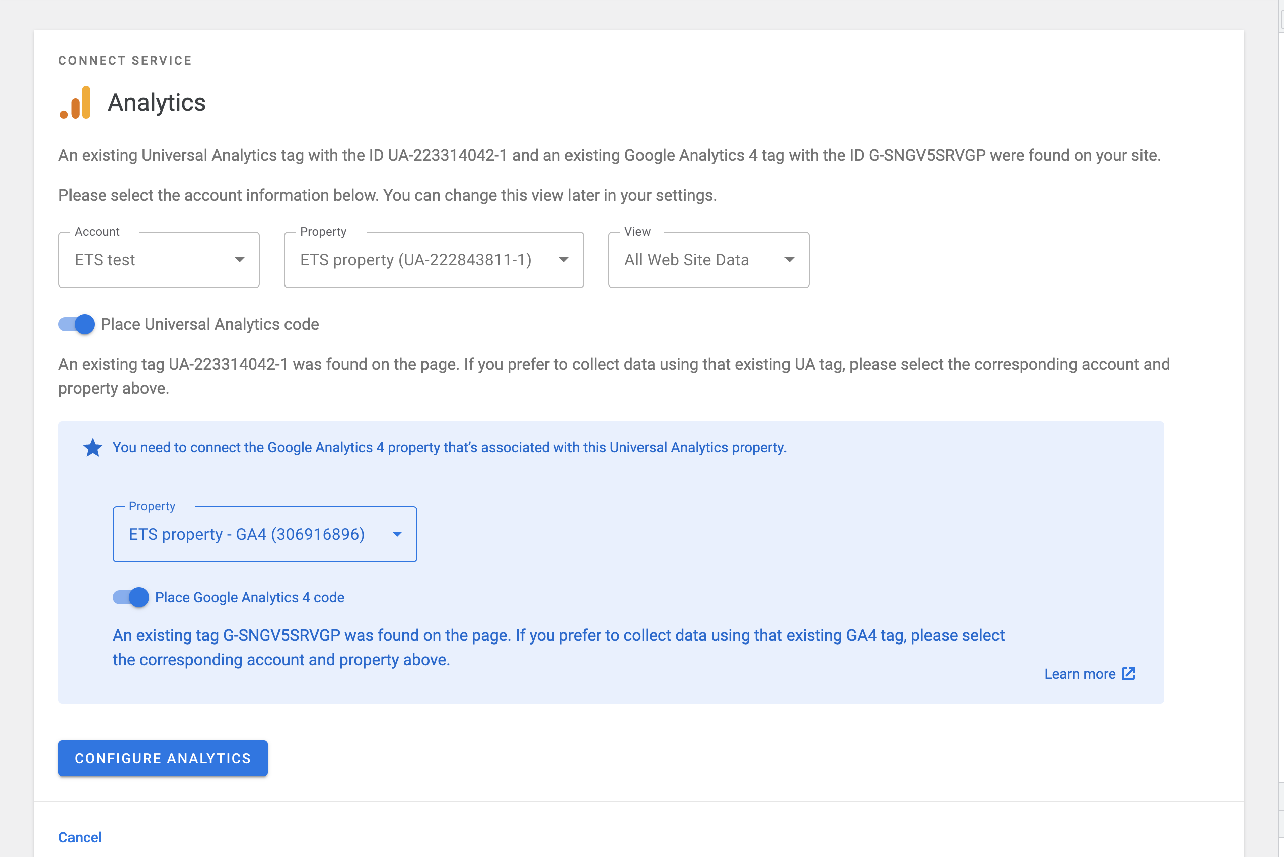The width and height of the screenshot is (1284, 857).
Task: Click the Analytics heading title
Action: [x=157, y=102]
